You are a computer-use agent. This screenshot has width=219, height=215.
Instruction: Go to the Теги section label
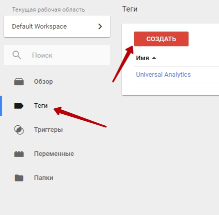41,106
